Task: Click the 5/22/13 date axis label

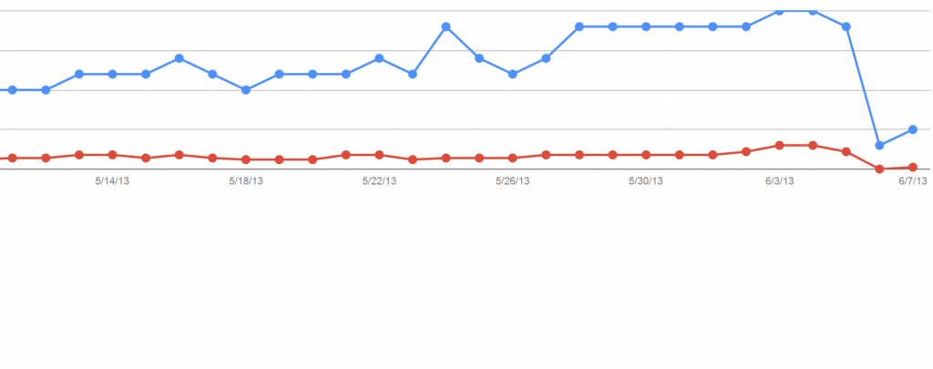Action: tap(379, 181)
